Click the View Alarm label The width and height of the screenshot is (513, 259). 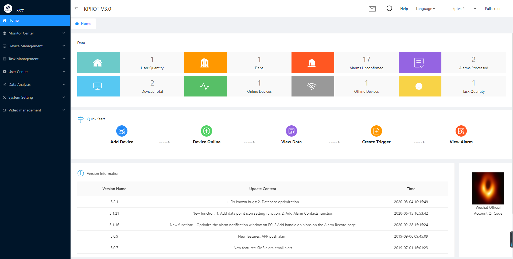click(461, 142)
